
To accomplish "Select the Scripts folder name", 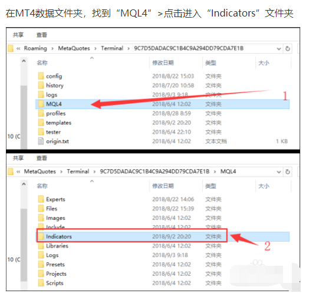I will [55, 283].
